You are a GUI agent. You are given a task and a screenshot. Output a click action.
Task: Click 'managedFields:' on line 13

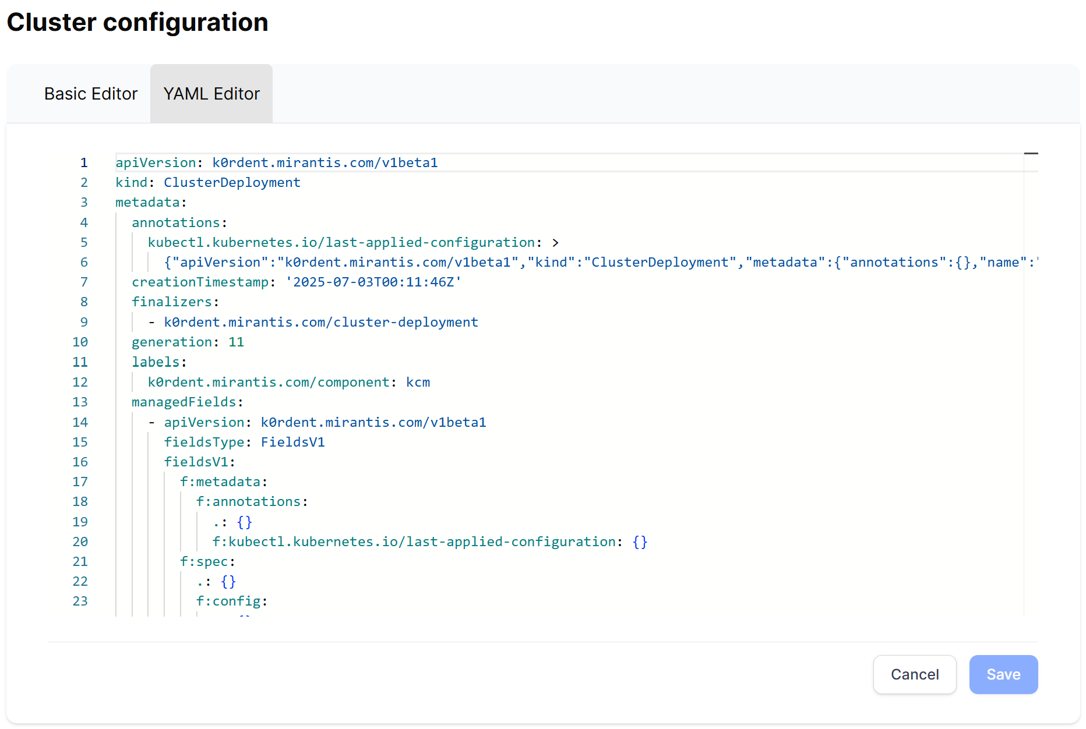(188, 402)
